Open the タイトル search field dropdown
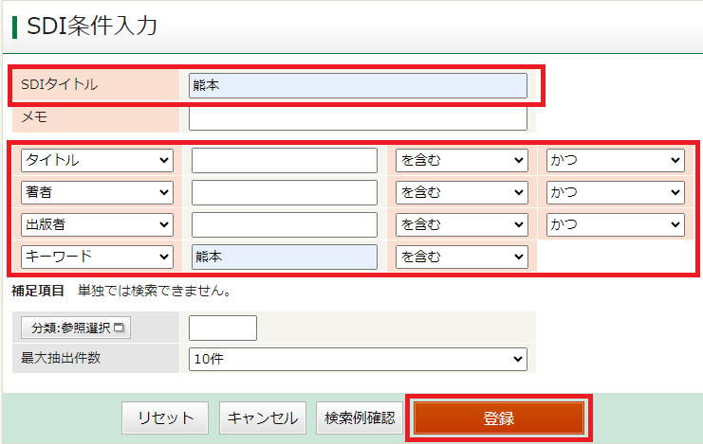The image size is (703, 444). 97,160
